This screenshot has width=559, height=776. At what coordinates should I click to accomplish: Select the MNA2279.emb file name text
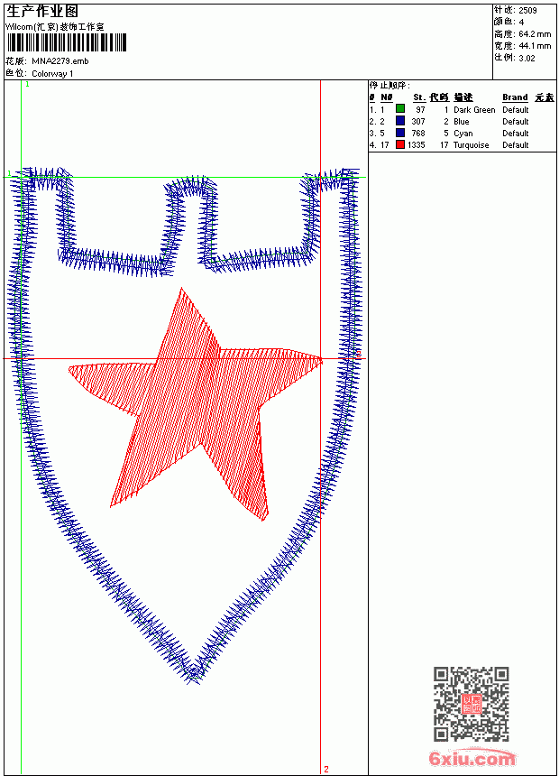pos(60,61)
